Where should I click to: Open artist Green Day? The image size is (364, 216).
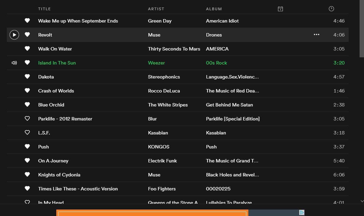click(160, 21)
